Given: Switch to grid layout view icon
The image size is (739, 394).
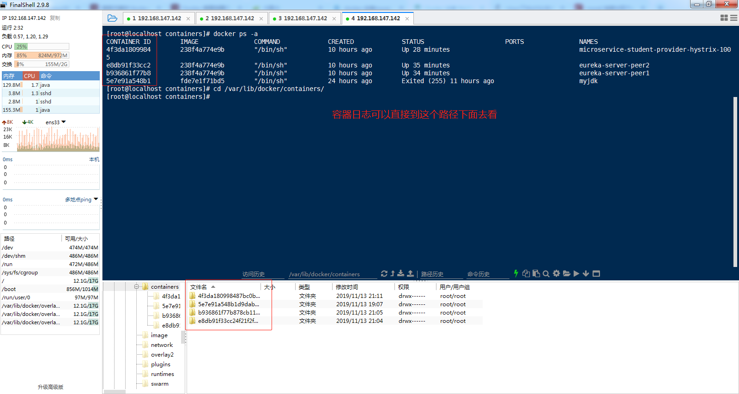Looking at the screenshot, I should (x=724, y=18).
